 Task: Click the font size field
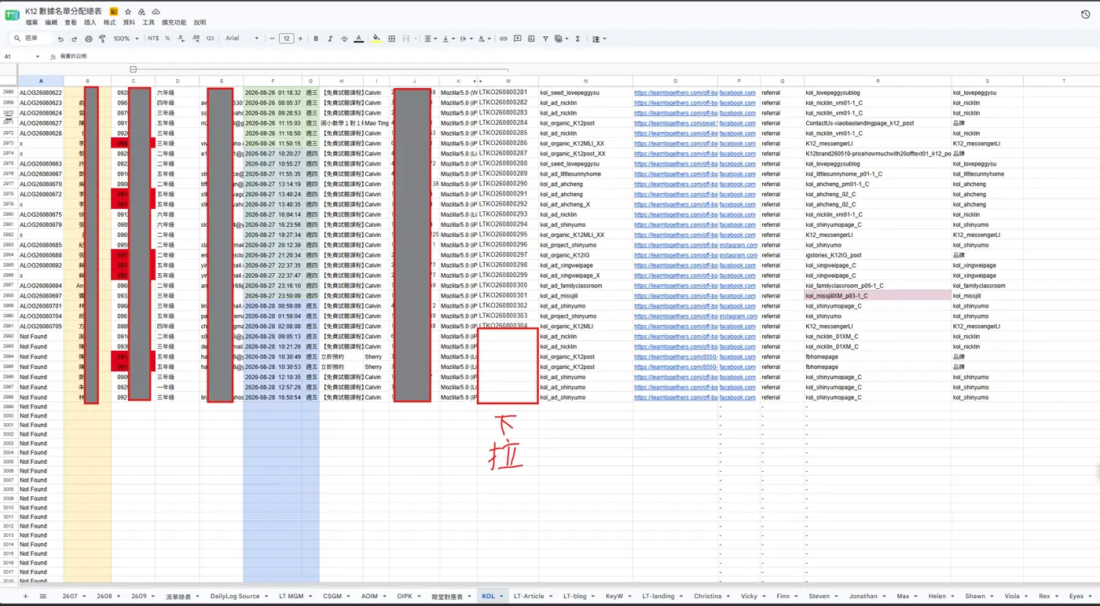[286, 38]
